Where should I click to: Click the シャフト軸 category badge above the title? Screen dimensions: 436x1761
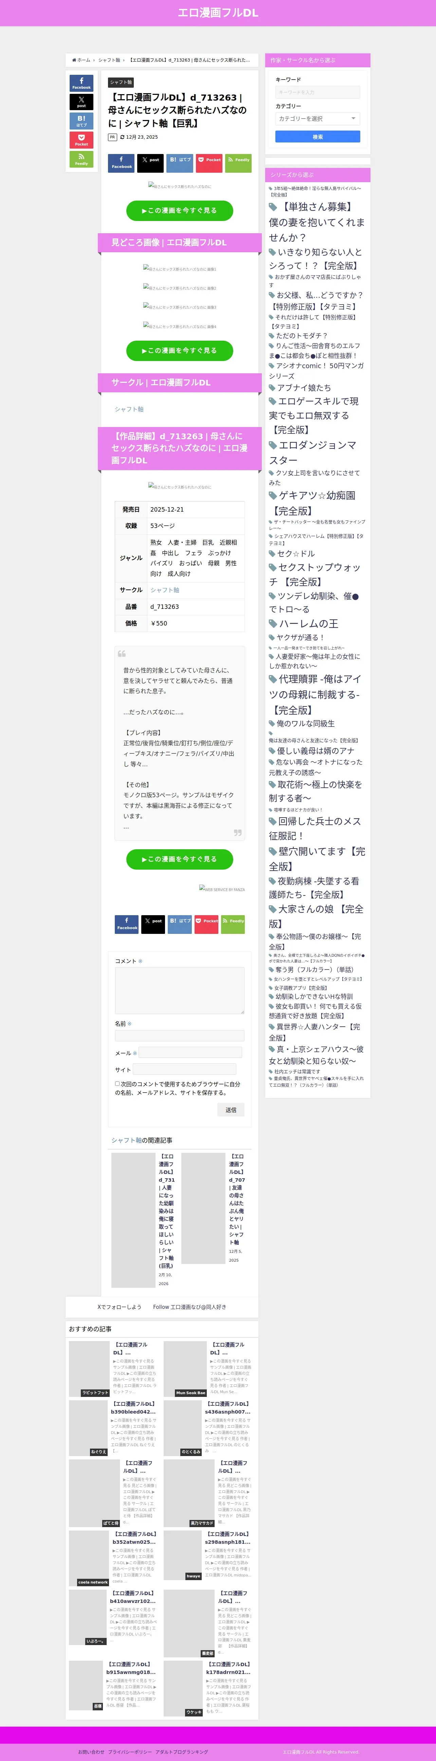[x=121, y=82]
